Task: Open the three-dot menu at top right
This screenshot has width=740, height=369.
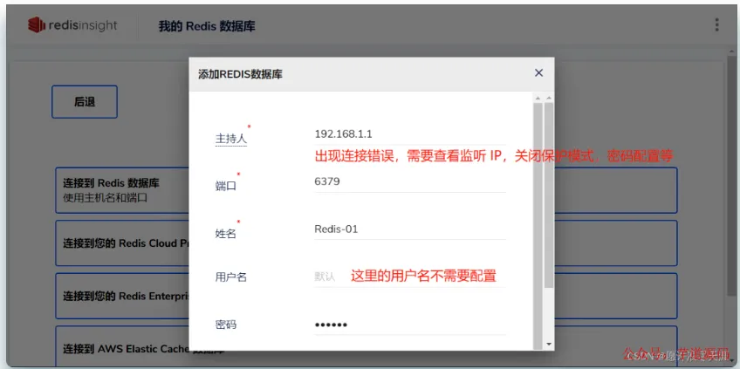Action: point(716,24)
